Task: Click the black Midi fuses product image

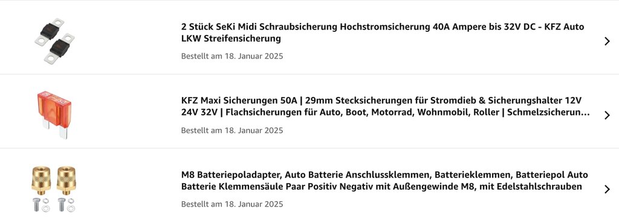Action: (54, 41)
